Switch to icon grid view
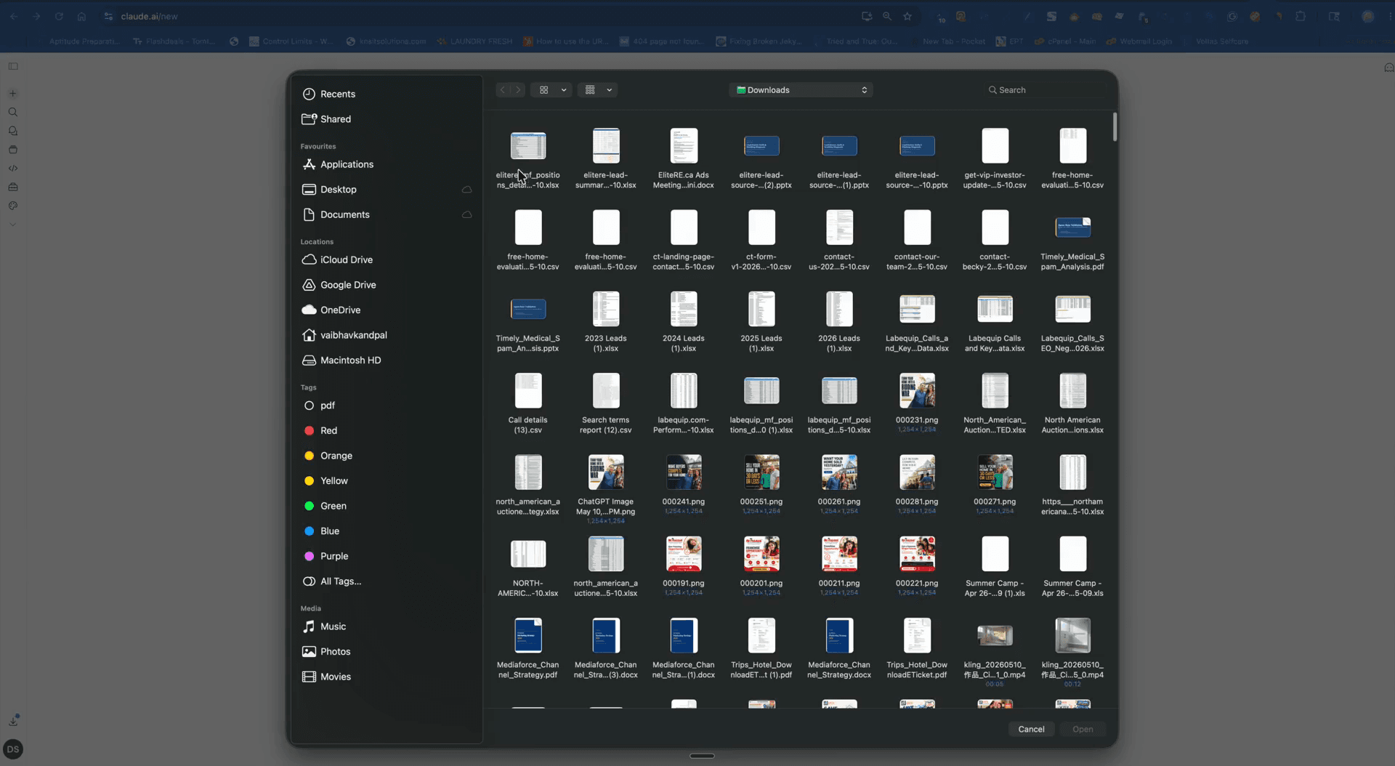This screenshot has width=1395, height=766. point(543,90)
